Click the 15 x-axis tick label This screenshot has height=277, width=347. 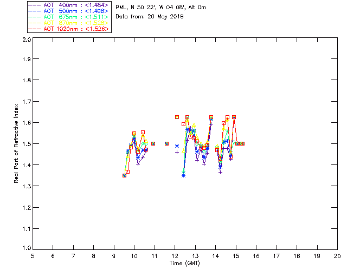click(236, 256)
